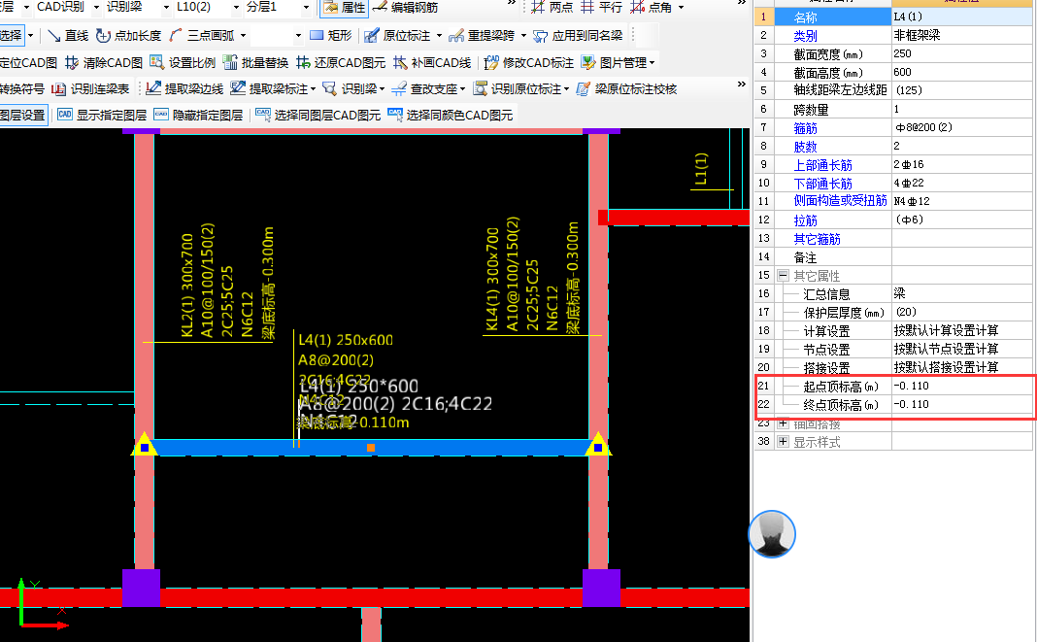Open the 分层1 layer dropdown
The image size is (1037, 642).
pos(306,7)
